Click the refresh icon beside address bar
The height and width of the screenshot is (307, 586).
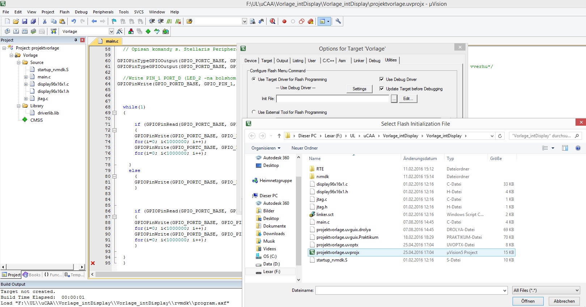pos(500,136)
